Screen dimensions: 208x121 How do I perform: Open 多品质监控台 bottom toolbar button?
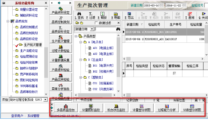tap(66, 108)
